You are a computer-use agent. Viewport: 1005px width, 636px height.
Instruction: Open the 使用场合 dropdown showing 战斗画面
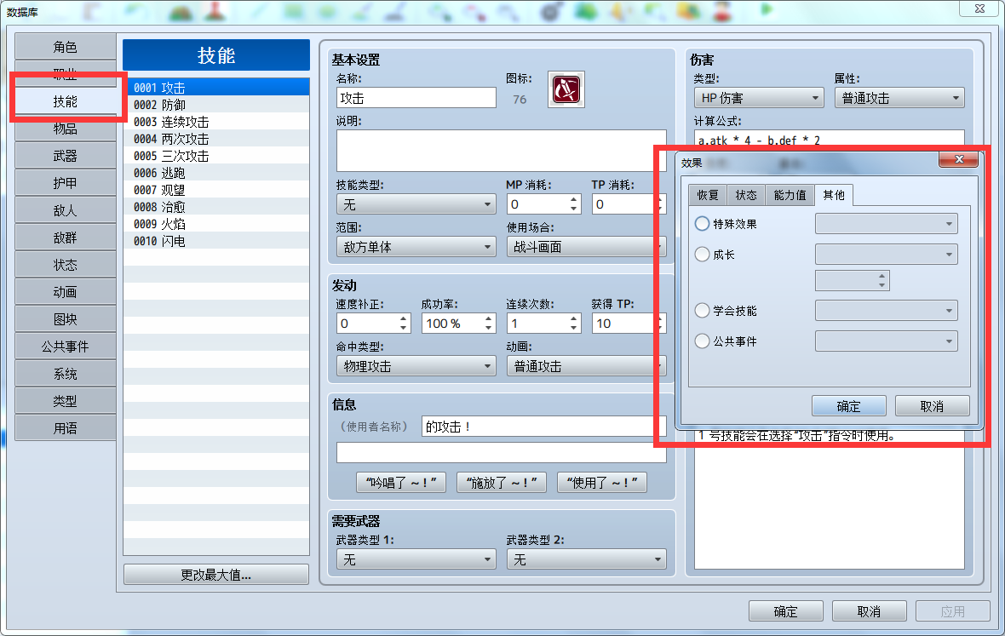[x=586, y=247]
